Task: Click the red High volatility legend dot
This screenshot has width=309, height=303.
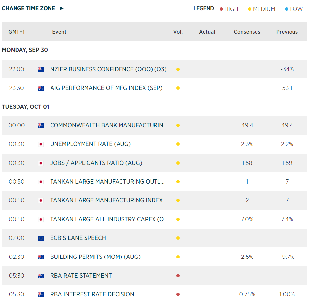Action: coord(221,9)
